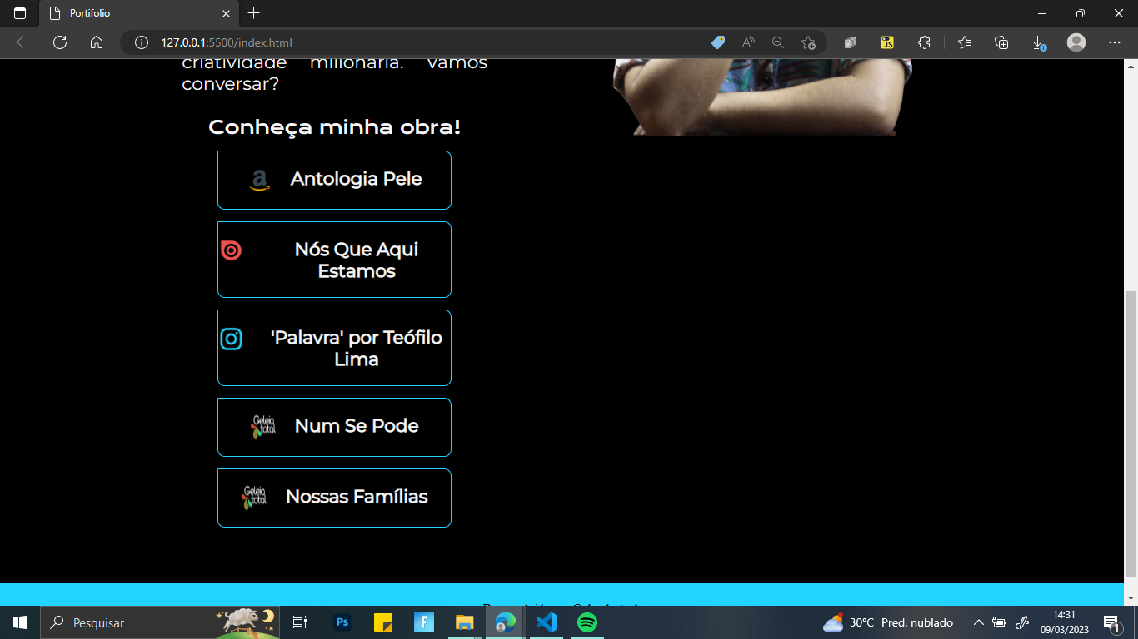Open the Downloads icon
This screenshot has width=1138, height=639.
[x=1039, y=42]
